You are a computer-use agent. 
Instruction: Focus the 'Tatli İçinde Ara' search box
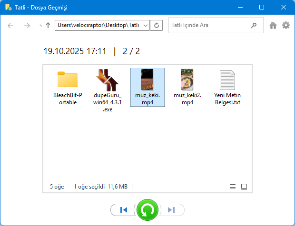point(209,26)
